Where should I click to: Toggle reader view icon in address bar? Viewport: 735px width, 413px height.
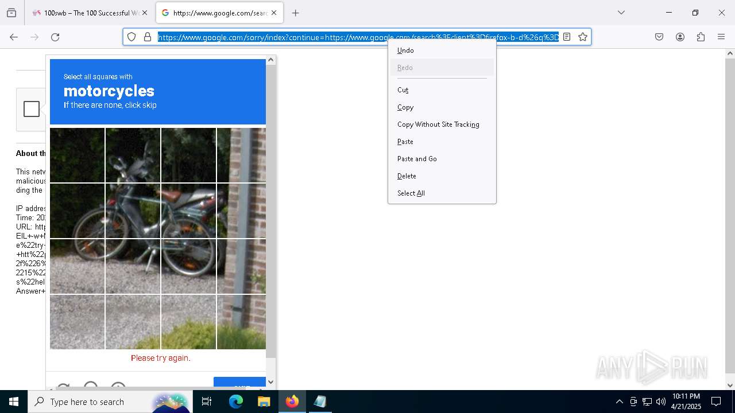pos(567,37)
